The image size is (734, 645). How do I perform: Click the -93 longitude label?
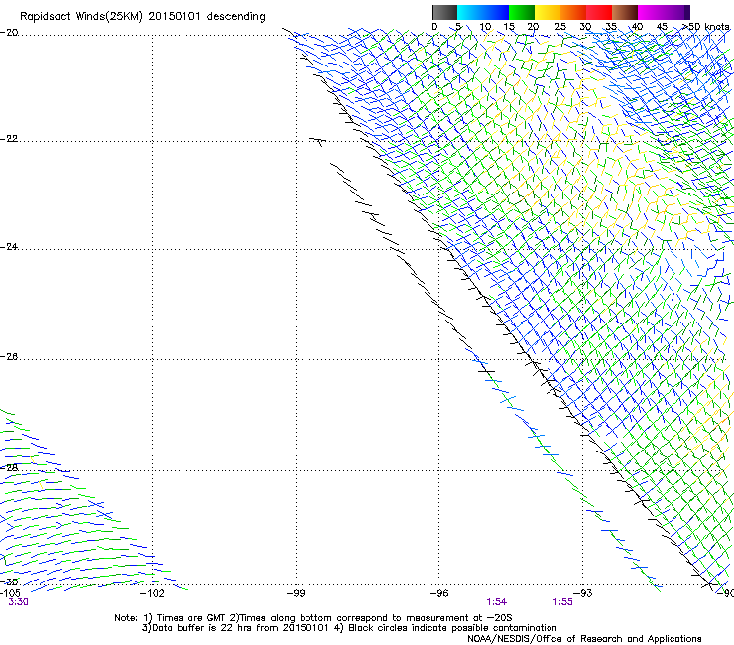pyautogui.click(x=583, y=593)
